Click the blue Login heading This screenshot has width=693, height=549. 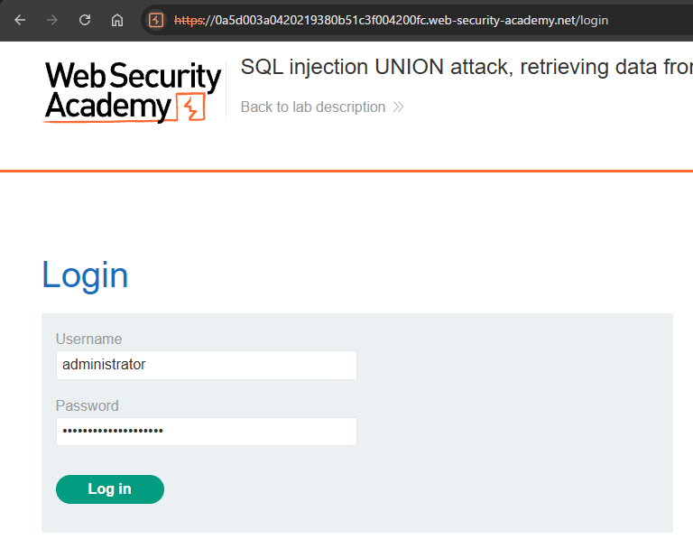coord(85,275)
